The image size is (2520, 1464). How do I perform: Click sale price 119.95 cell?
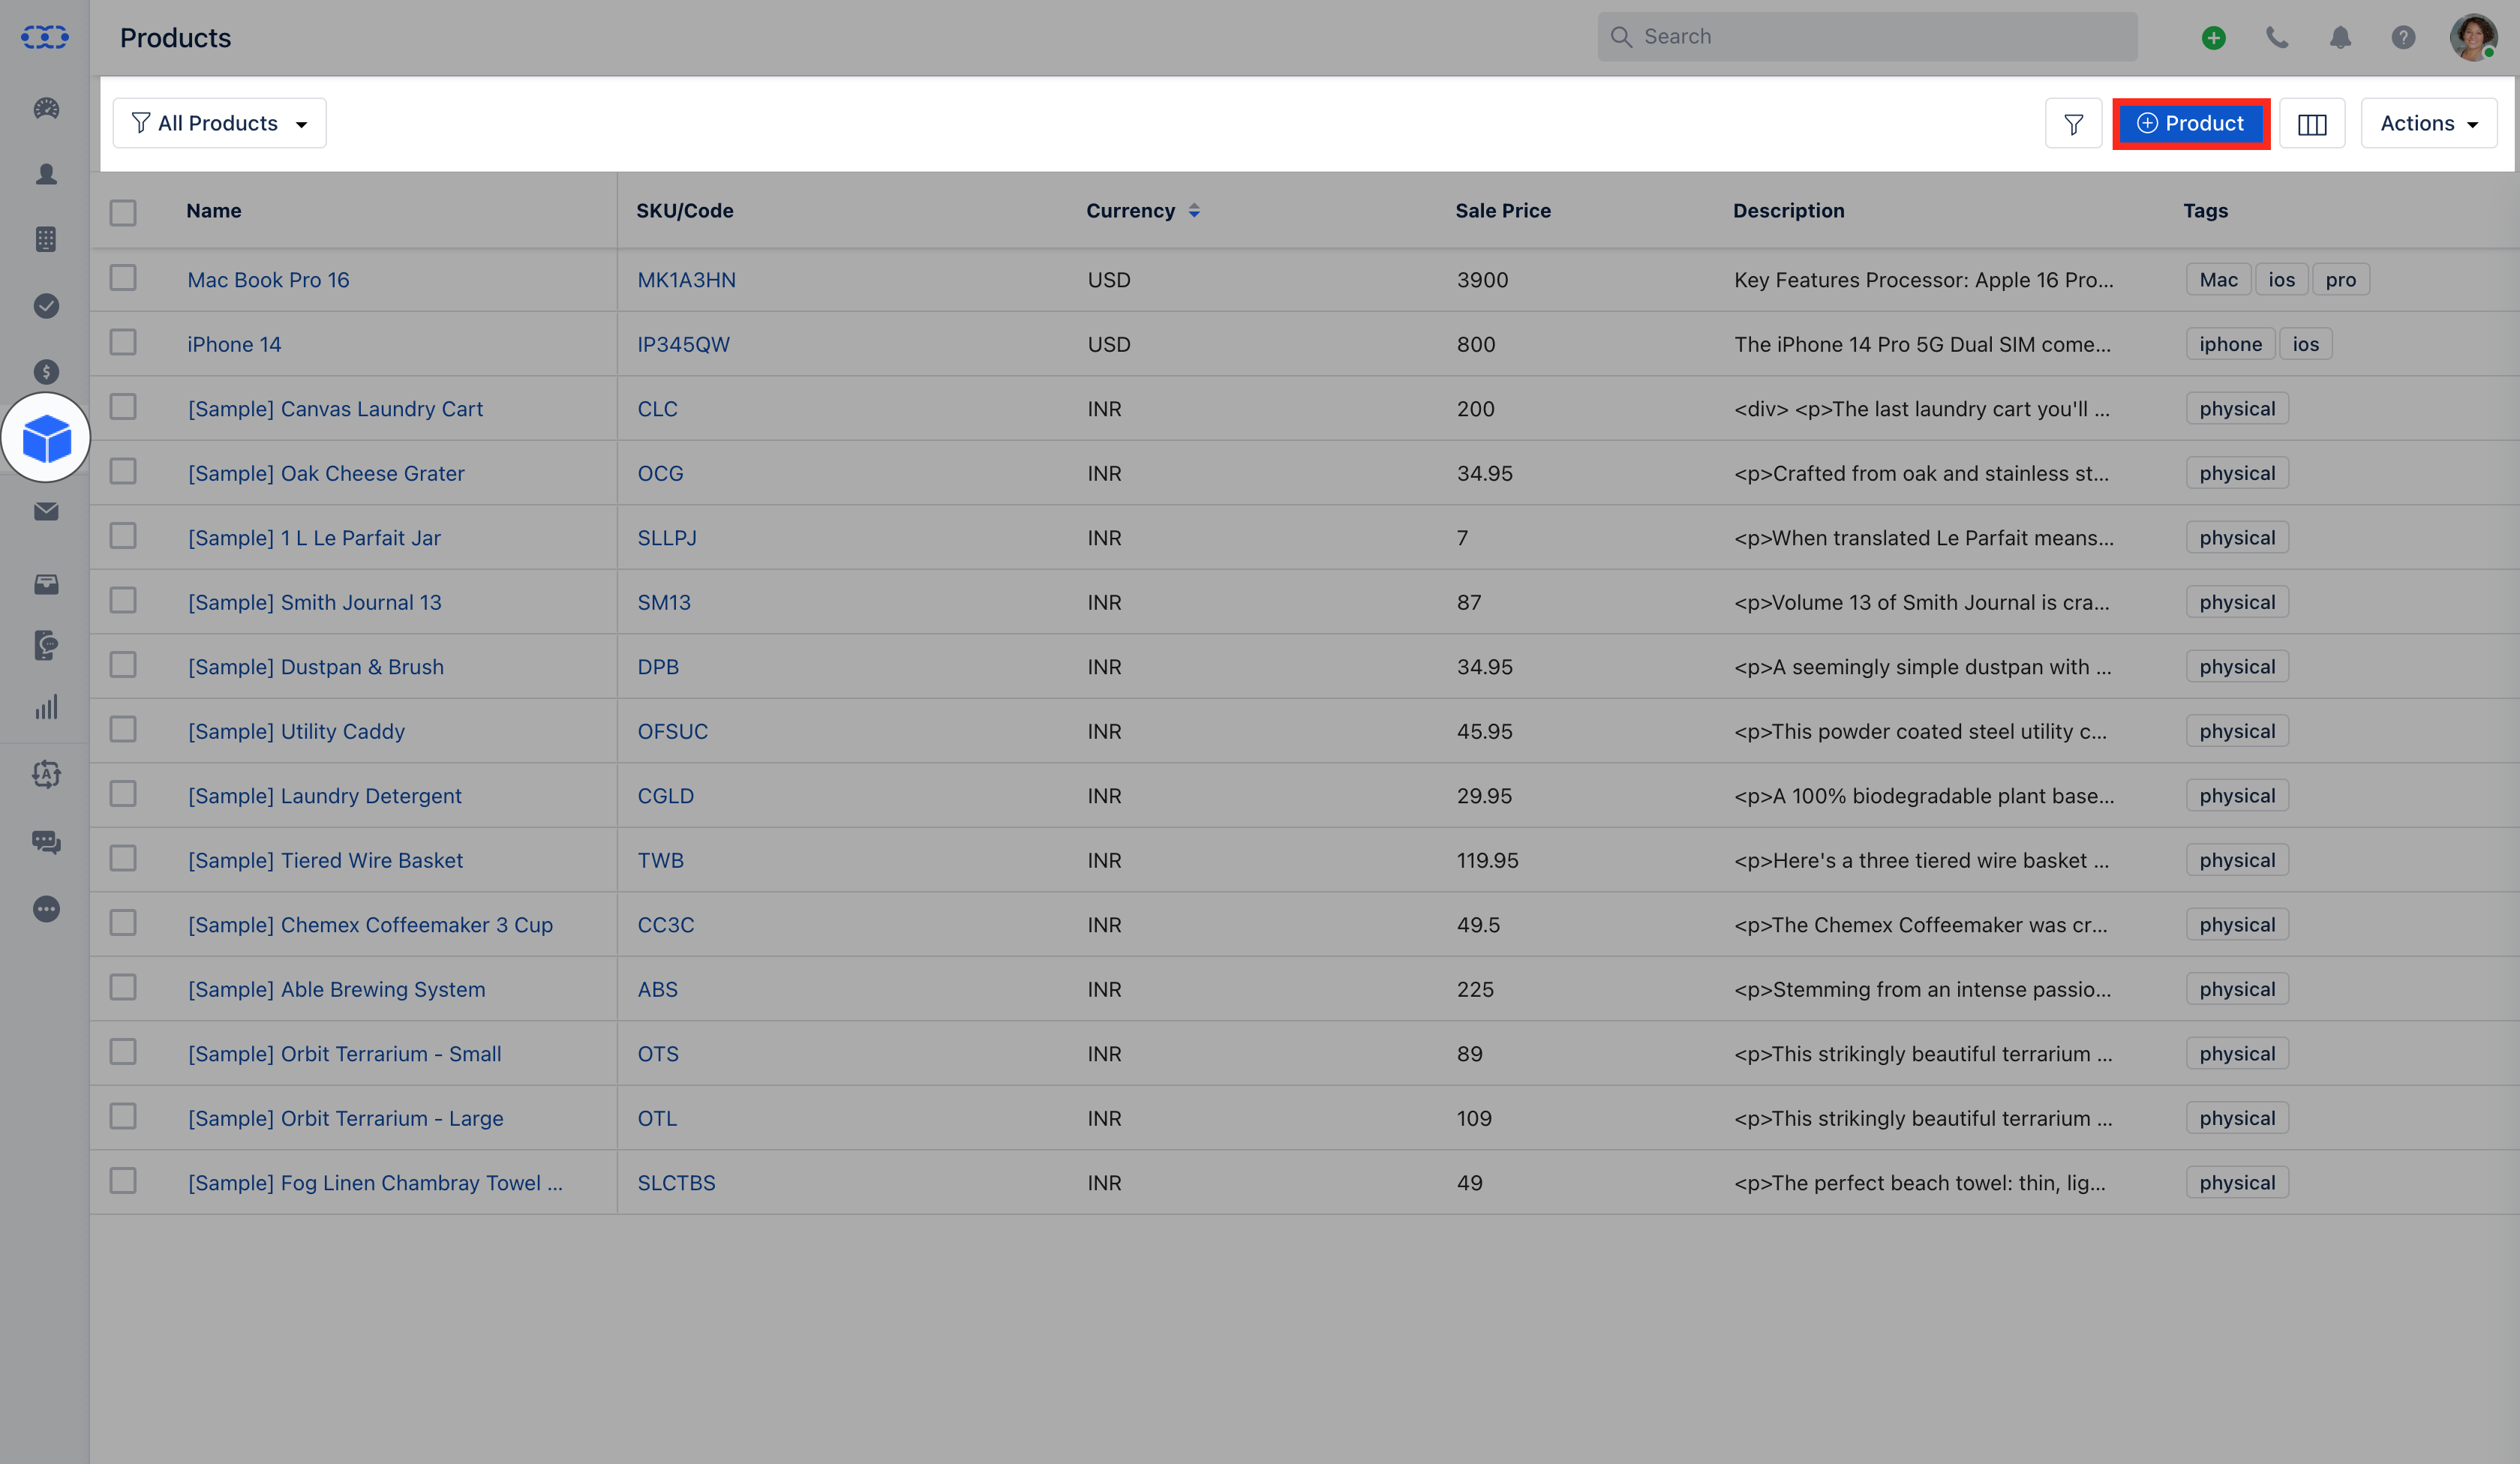1487,860
